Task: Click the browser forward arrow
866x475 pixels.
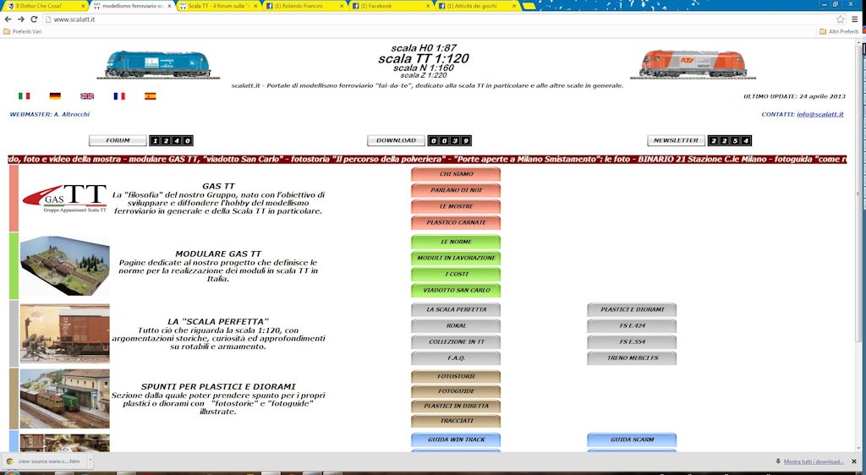Action: [x=21, y=19]
